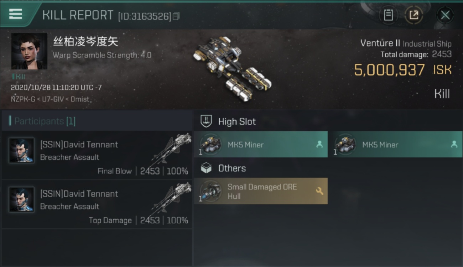Click the High Slot section icon

pos(207,121)
